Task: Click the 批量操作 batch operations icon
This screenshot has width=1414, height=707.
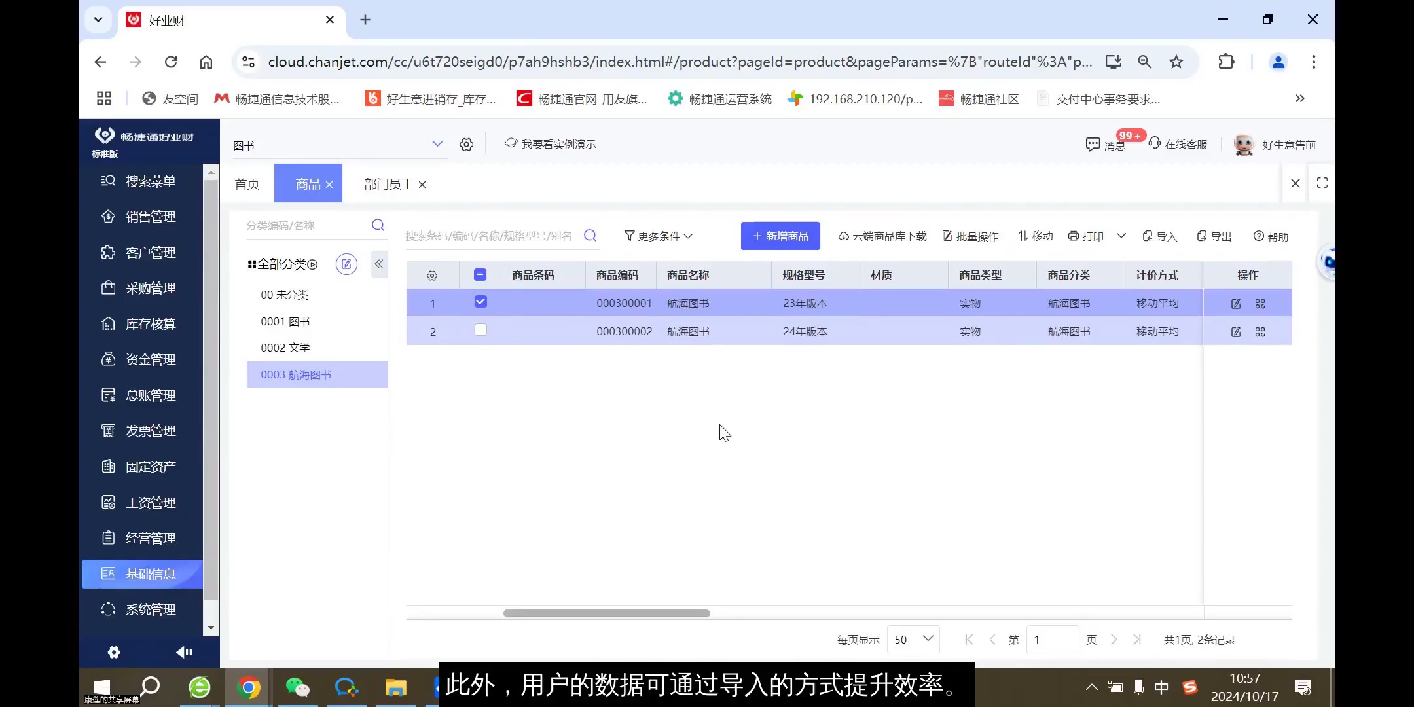Action: [971, 236]
